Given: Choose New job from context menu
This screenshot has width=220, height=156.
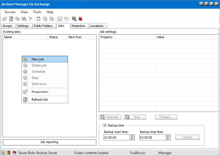Looking at the screenshot, I should click(45, 59).
